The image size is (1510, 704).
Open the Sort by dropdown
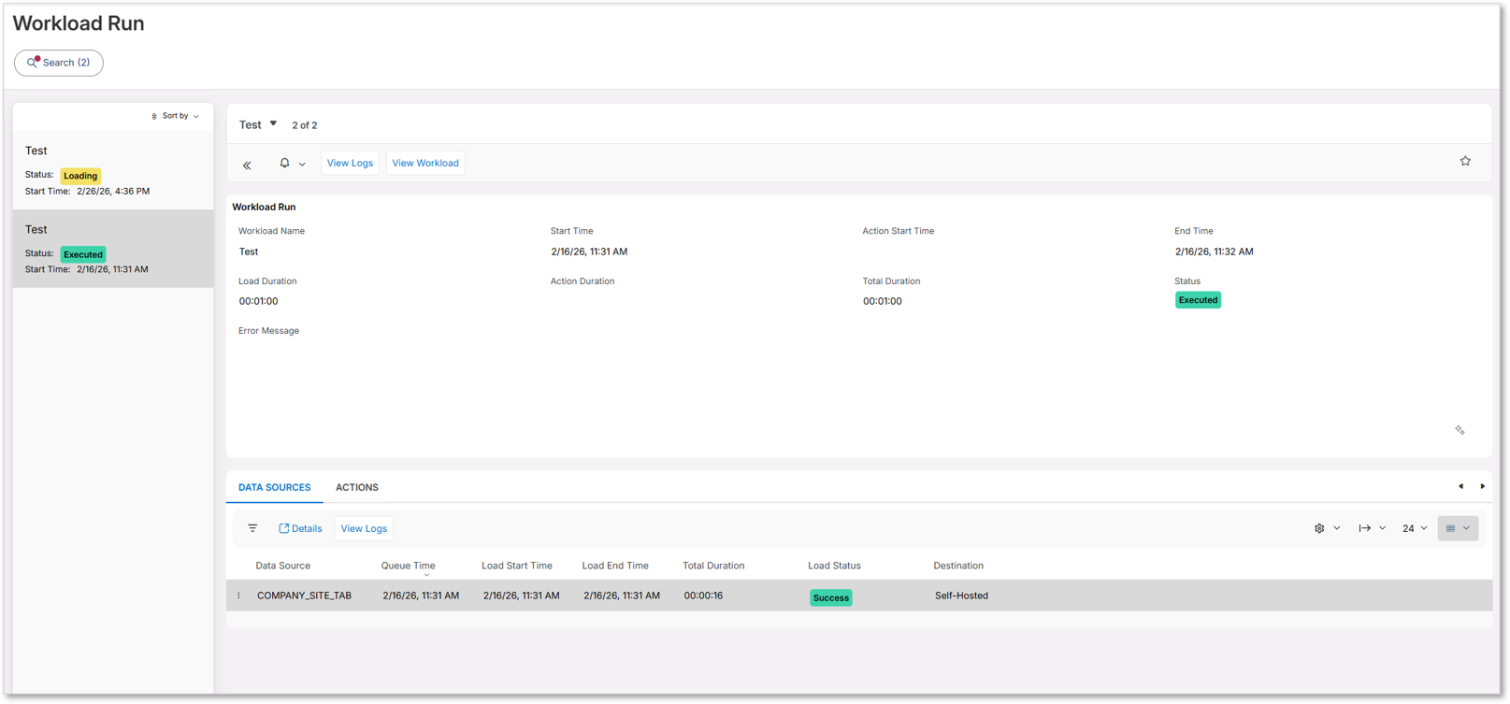point(176,116)
